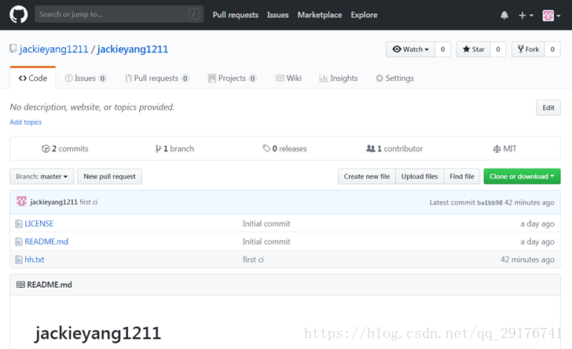This screenshot has height=349, width=572.
Task: Expand Branch: master dropdown
Action: tap(42, 176)
